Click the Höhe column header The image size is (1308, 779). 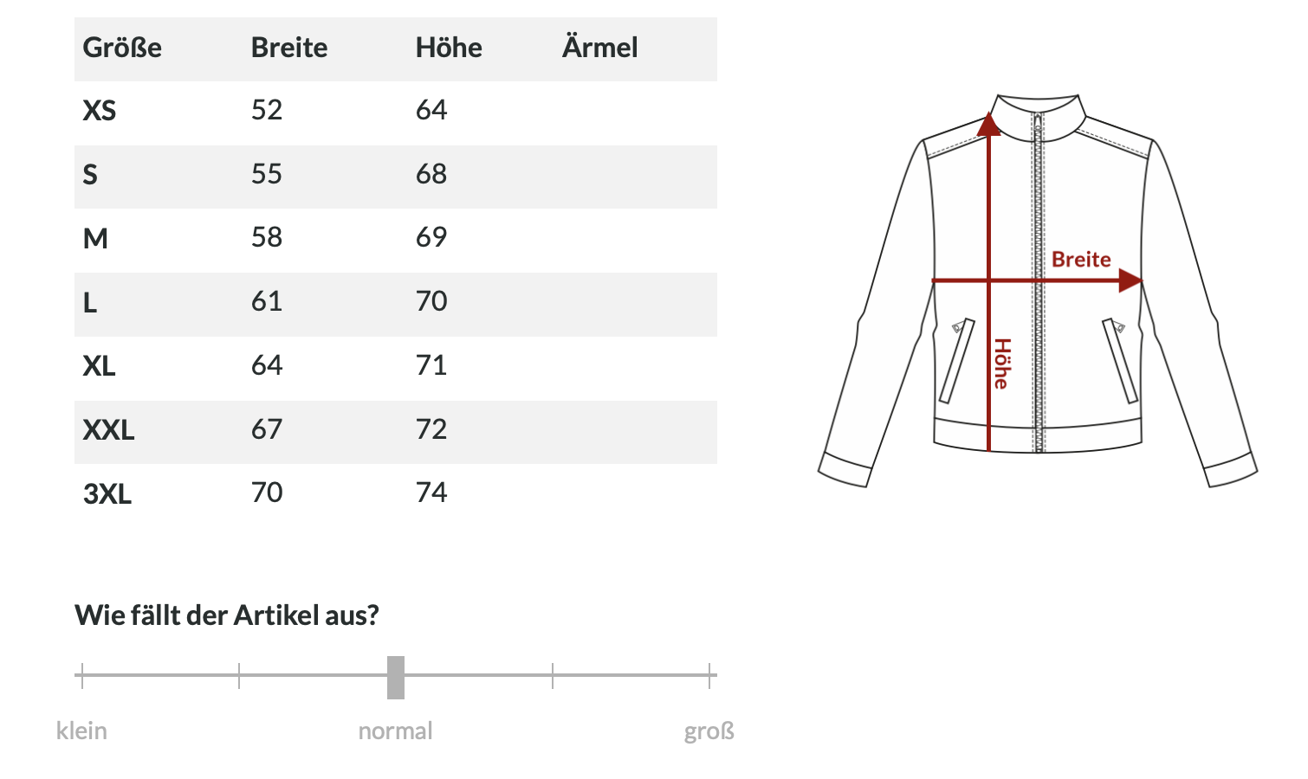click(x=449, y=48)
